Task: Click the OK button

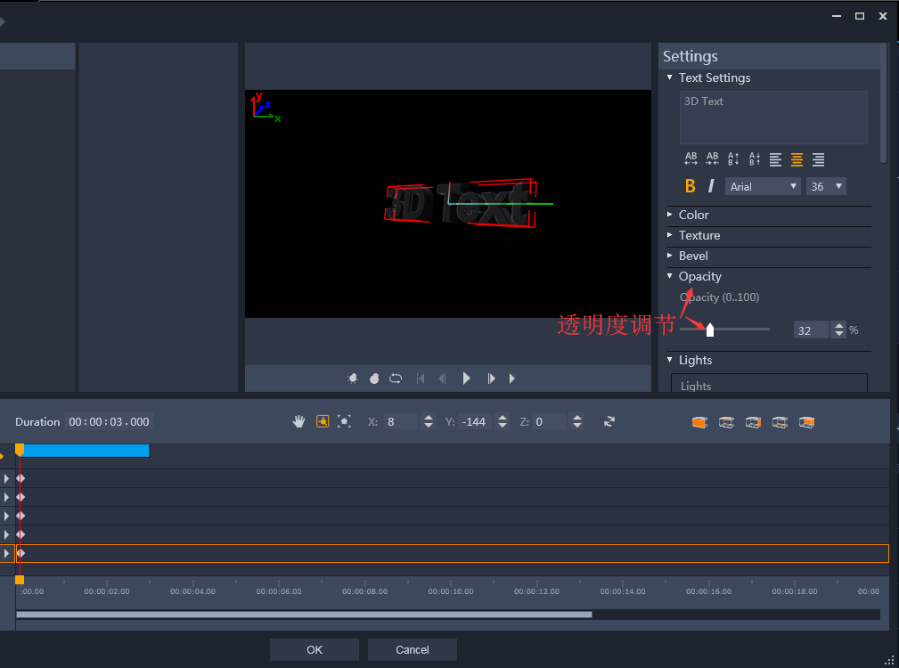Action: (x=315, y=649)
